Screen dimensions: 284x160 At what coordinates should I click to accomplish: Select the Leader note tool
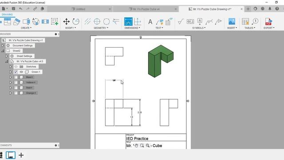tap(160, 22)
